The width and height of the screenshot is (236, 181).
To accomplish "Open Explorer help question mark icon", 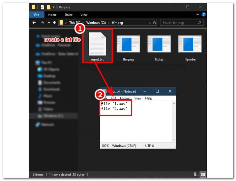I will point(204,15).
